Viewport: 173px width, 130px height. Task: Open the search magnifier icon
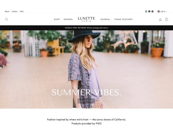coord(7,19)
